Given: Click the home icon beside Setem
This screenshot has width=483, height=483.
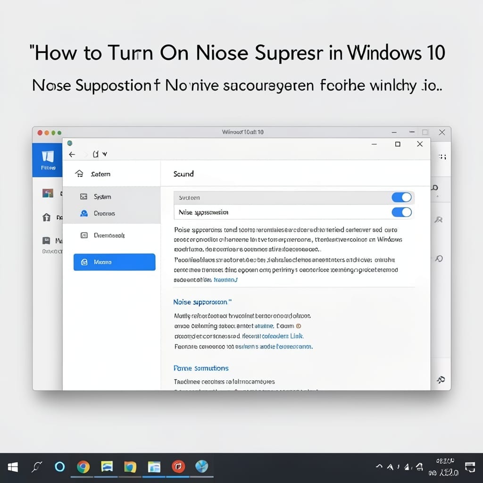Looking at the screenshot, I should coord(79,174).
